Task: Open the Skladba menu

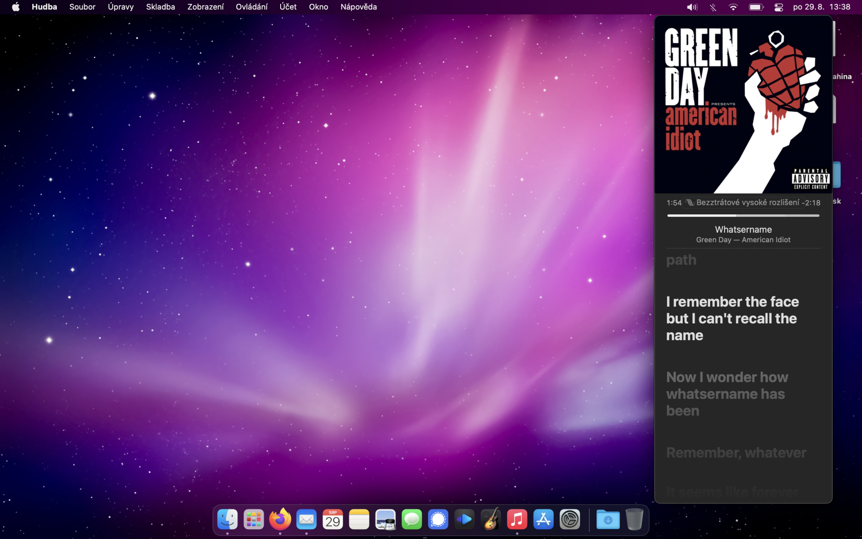Action: (x=160, y=7)
